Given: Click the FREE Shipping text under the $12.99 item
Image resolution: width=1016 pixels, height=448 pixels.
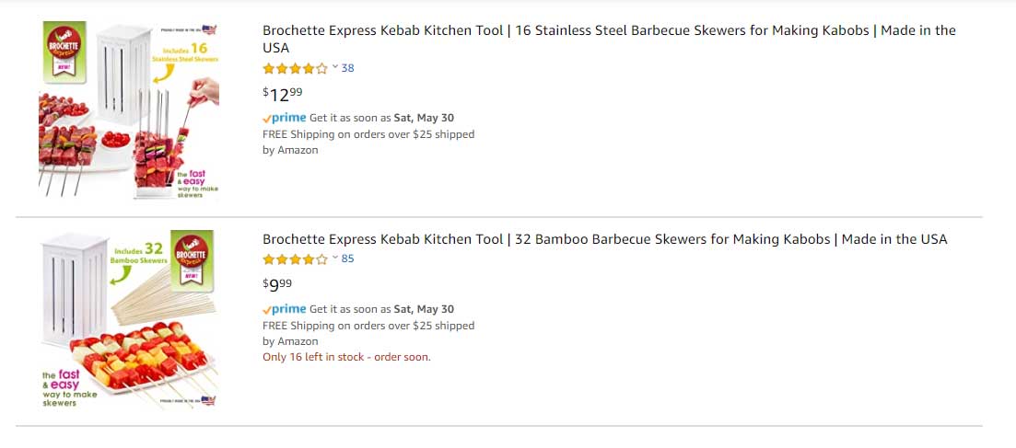Looking at the screenshot, I should tap(368, 134).
